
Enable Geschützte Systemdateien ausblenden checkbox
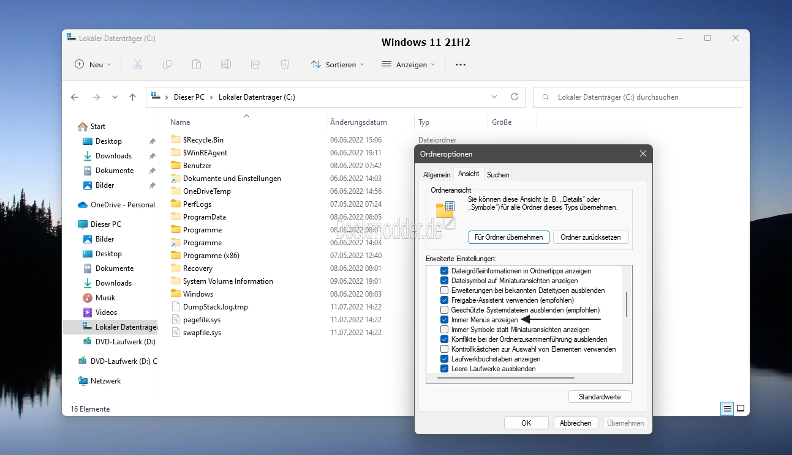click(445, 310)
